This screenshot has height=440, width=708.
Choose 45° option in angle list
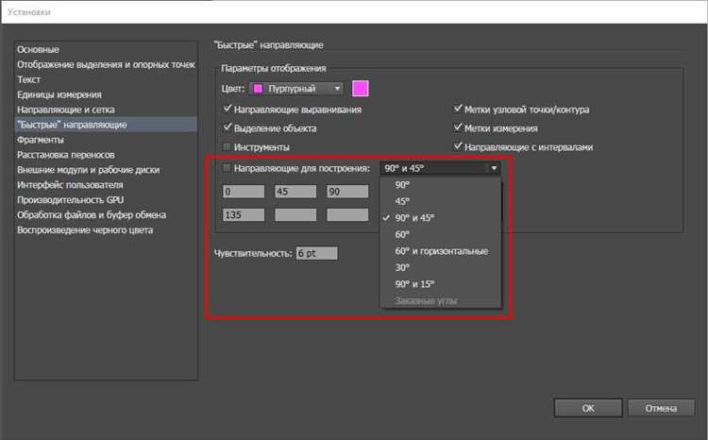point(441,201)
